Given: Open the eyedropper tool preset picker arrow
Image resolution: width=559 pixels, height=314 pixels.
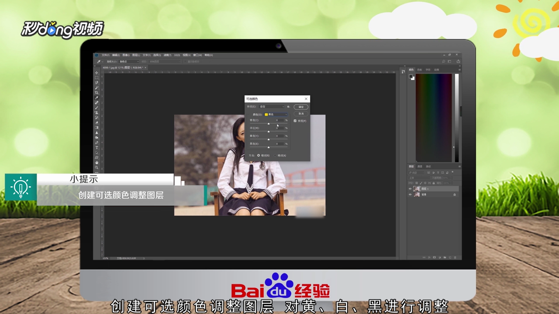Looking at the screenshot, I should [102, 61].
